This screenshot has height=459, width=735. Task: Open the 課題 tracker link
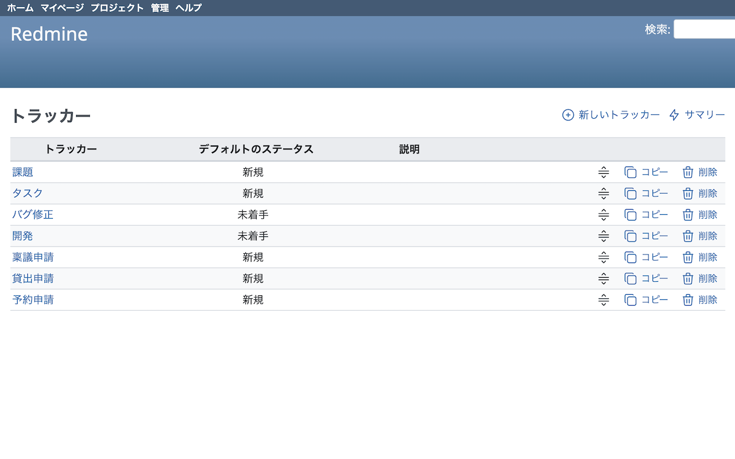coord(23,172)
